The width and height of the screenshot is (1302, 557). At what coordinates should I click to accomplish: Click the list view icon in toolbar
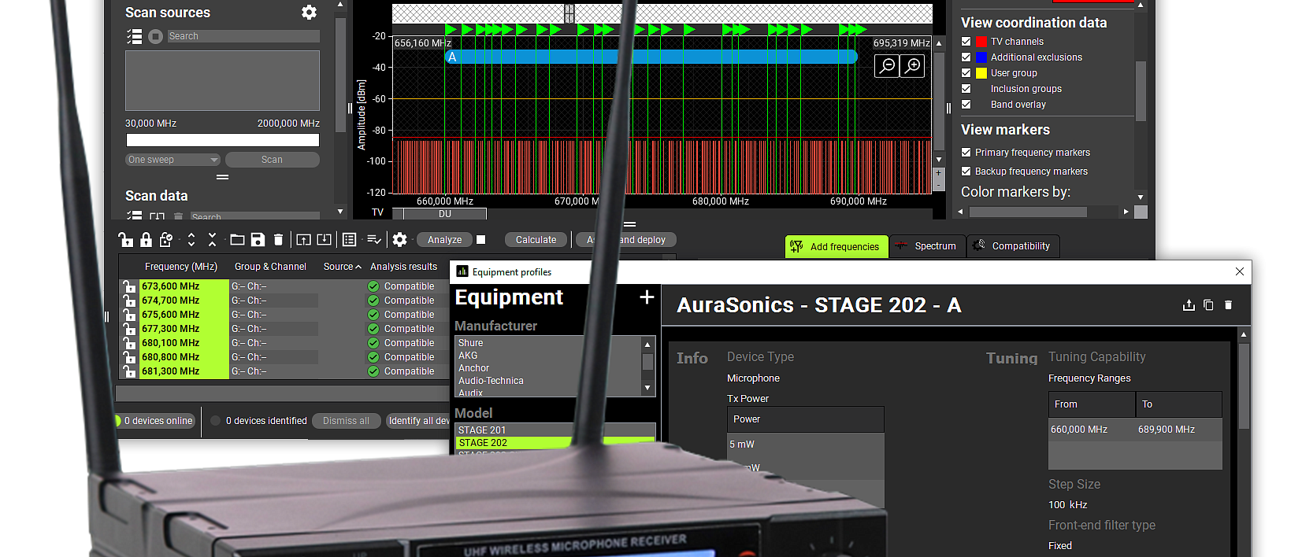coord(350,240)
